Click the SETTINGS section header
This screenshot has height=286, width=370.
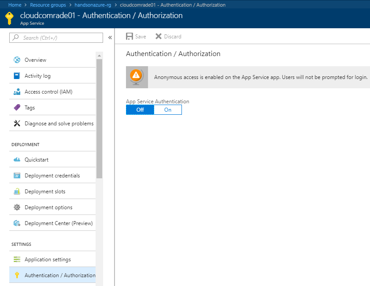point(21,244)
